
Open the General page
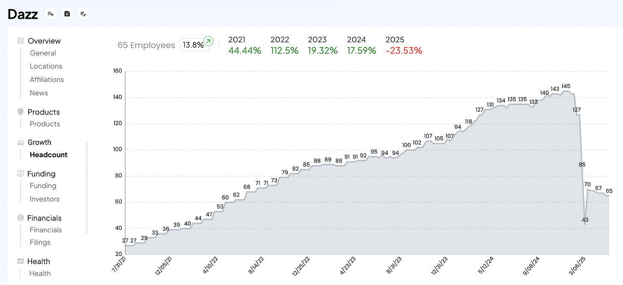[43, 53]
